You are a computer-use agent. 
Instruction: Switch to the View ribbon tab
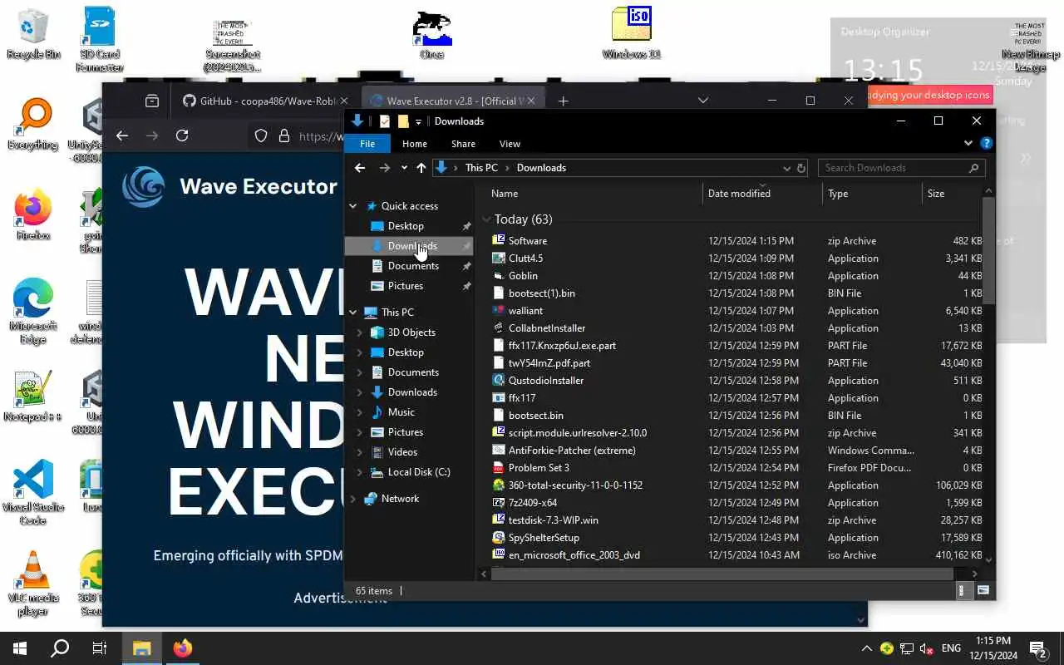pyautogui.click(x=510, y=144)
